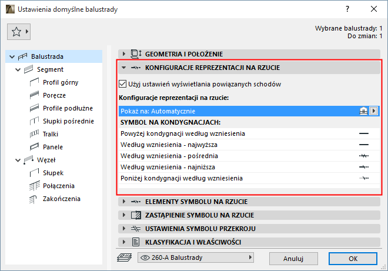The image size is (388, 271).
Task: Click the Geometria i położenie panel icon
Action: 136,54
